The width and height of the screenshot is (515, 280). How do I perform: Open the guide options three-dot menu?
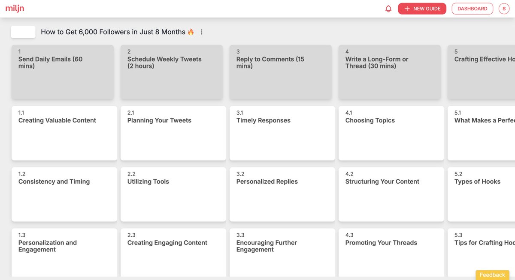(x=202, y=32)
